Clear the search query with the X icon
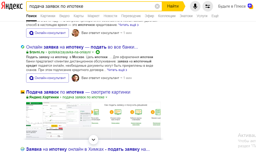Screen dimensions: 256x152 pos(157,6)
